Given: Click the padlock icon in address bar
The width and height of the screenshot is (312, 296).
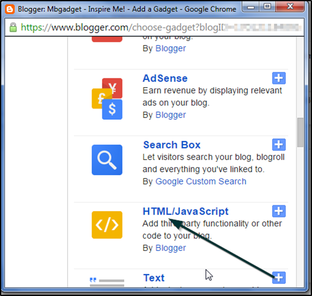Looking at the screenshot, I should point(13,27).
